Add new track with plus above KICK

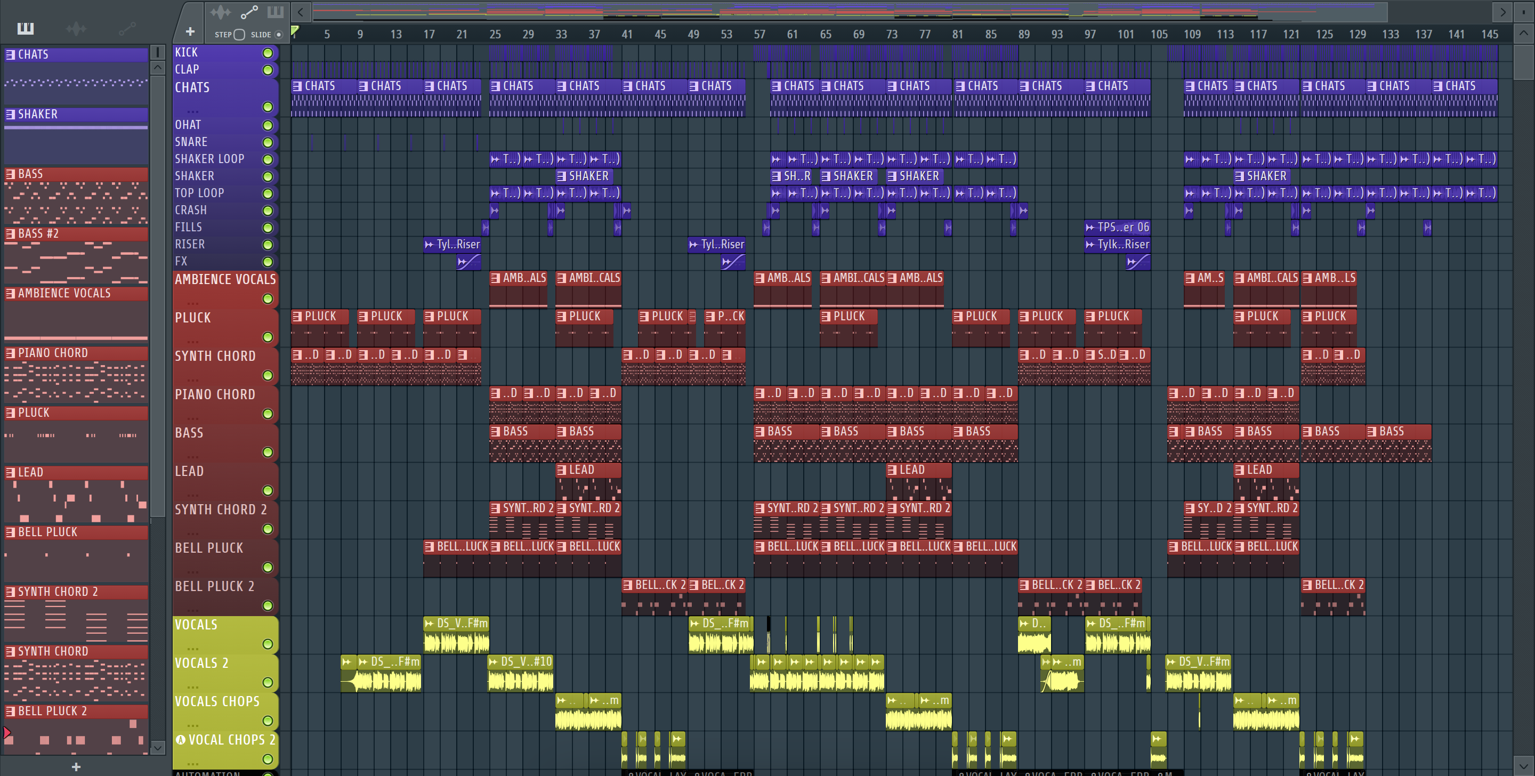point(190,31)
